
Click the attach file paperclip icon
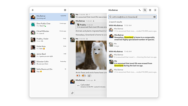click(x=72, y=93)
